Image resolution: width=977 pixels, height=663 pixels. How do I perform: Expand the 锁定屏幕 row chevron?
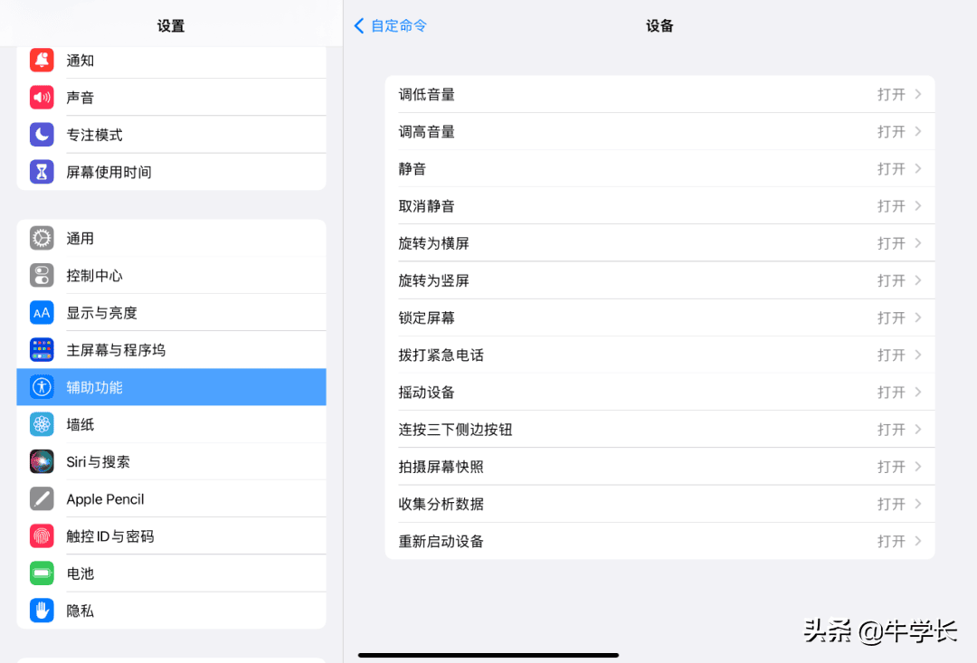pos(917,317)
